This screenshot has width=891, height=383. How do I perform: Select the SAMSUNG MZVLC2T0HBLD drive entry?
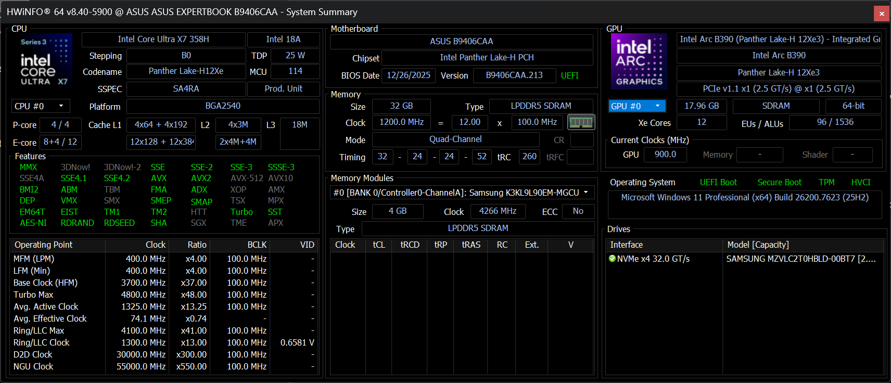point(800,259)
